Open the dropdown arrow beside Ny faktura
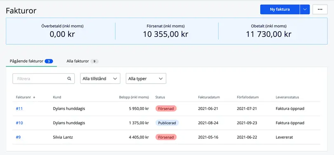Image resolution: width=334 pixels, height=155 pixels. point(305,9)
